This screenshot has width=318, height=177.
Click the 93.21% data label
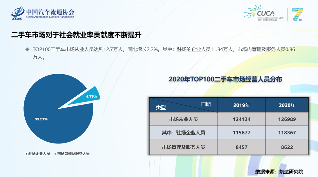(41, 119)
